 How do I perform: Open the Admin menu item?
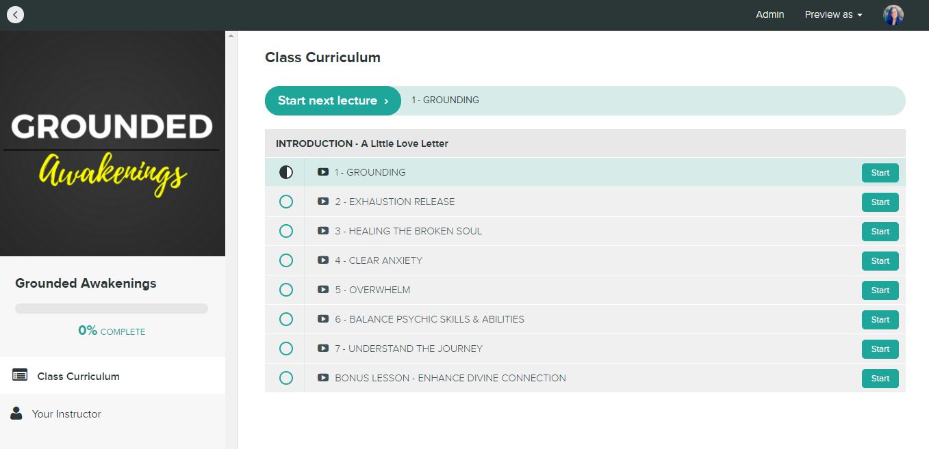pyautogui.click(x=769, y=14)
